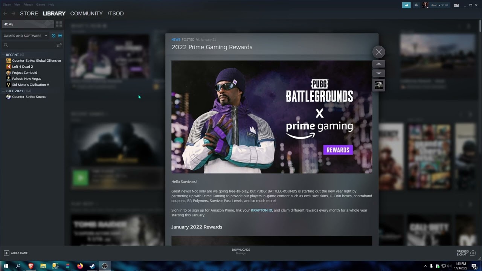Click the HOME button in the library sidebar
Screen dimensions: 482x271
pos(27,24)
